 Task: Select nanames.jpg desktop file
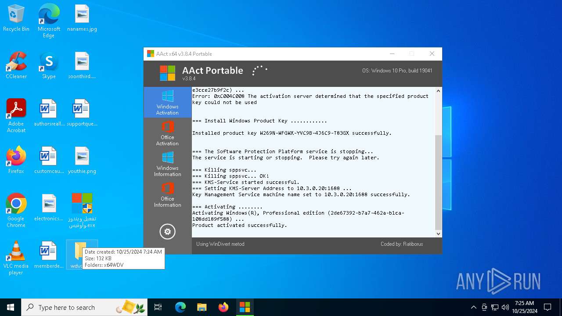coord(82,18)
